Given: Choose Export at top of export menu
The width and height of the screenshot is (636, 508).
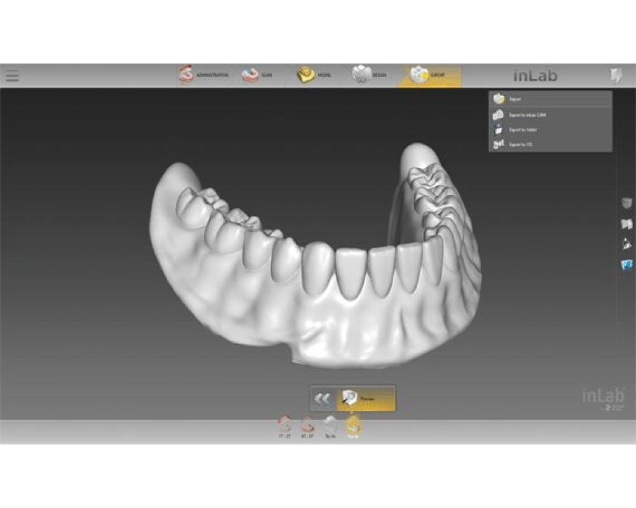Looking at the screenshot, I should point(550,99).
